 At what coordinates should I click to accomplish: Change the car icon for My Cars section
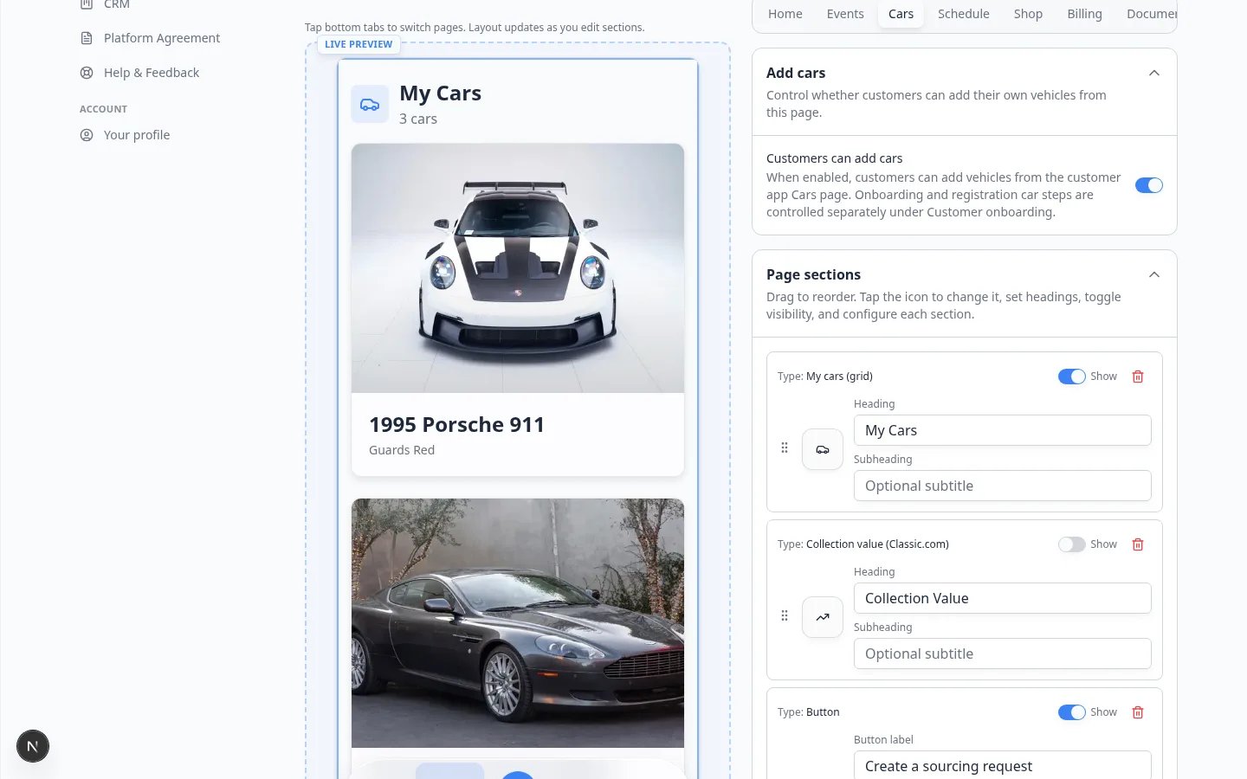tap(823, 449)
